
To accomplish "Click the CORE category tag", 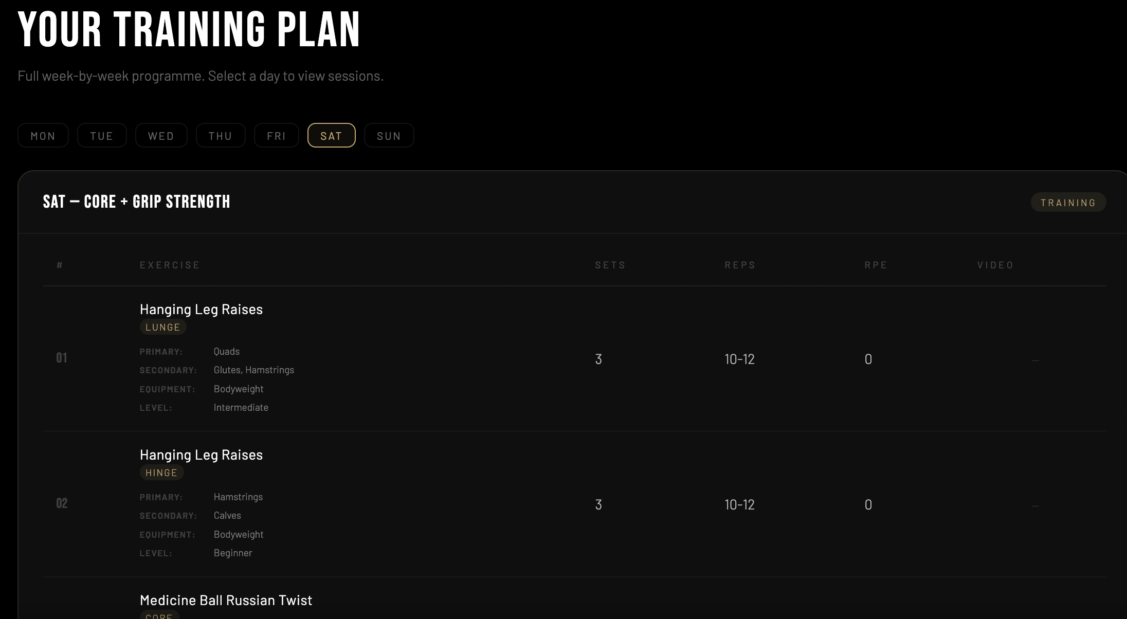I will [x=159, y=615].
